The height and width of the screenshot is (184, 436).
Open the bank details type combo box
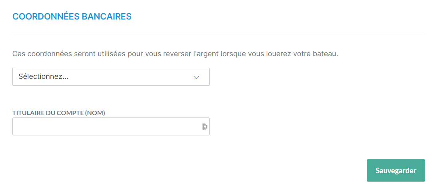tap(111, 76)
